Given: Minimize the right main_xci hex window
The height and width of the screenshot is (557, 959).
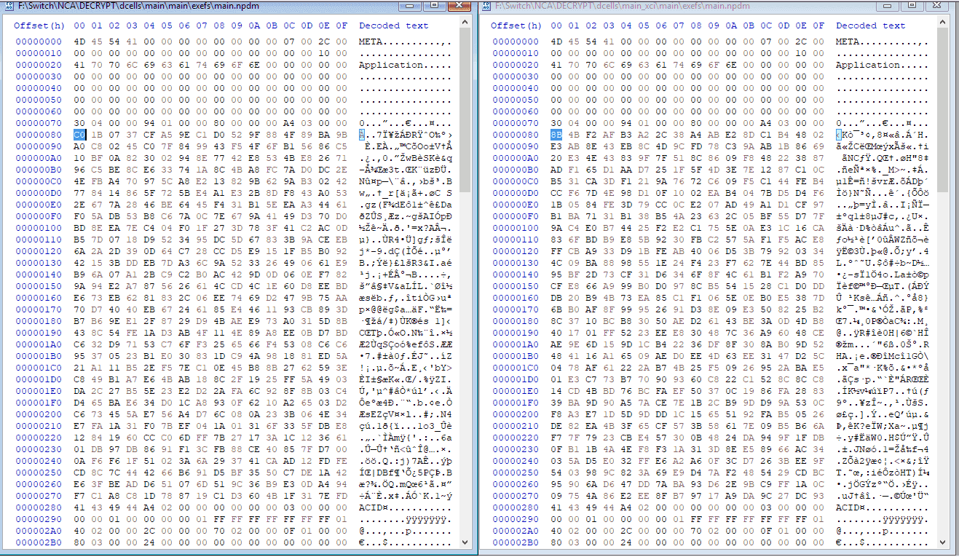Looking at the screenshot, I should tap(888, 6).
